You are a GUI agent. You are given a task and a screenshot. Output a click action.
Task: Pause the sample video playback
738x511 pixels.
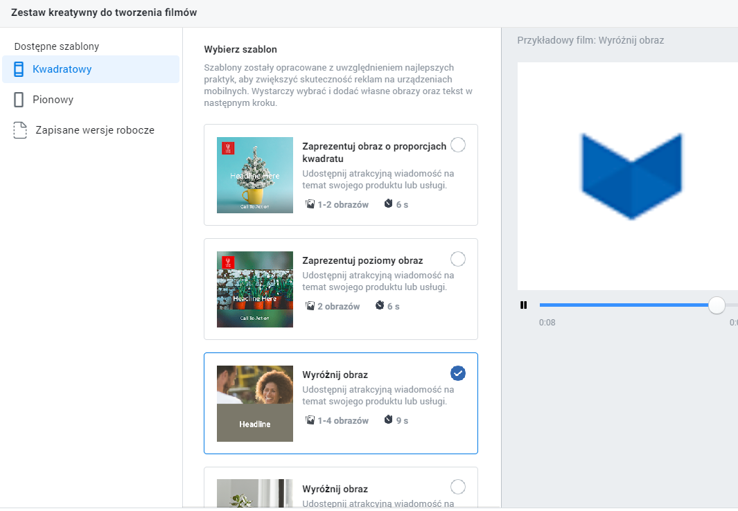coord(523,305)
